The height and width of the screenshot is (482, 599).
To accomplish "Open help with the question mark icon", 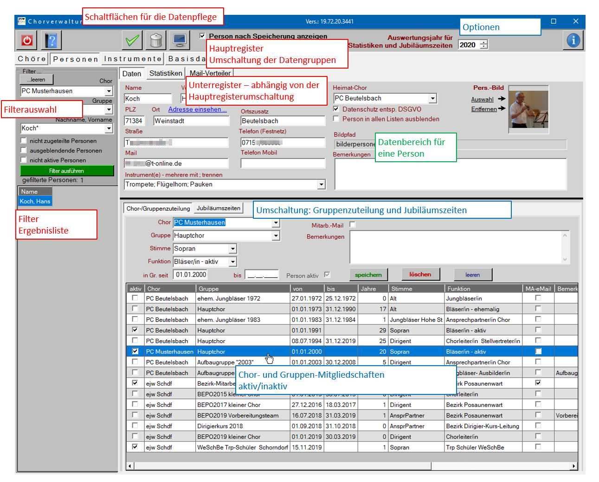I will (x=52, y=40).
